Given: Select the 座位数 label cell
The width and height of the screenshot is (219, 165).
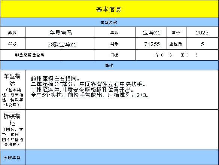Looking at the screenshot, I should point(176,44).
